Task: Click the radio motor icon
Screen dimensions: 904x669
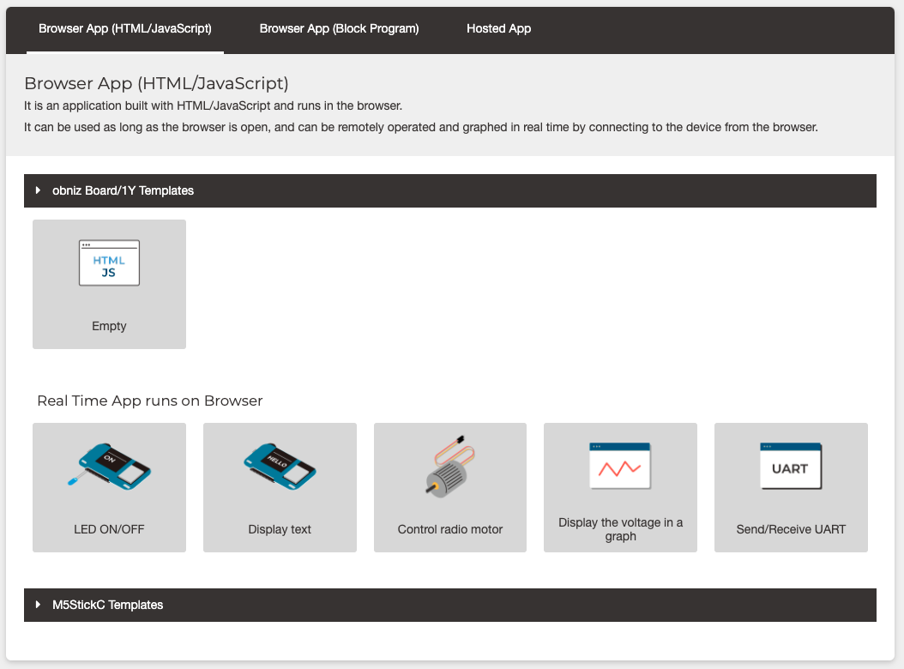Action: coord(450,466)
